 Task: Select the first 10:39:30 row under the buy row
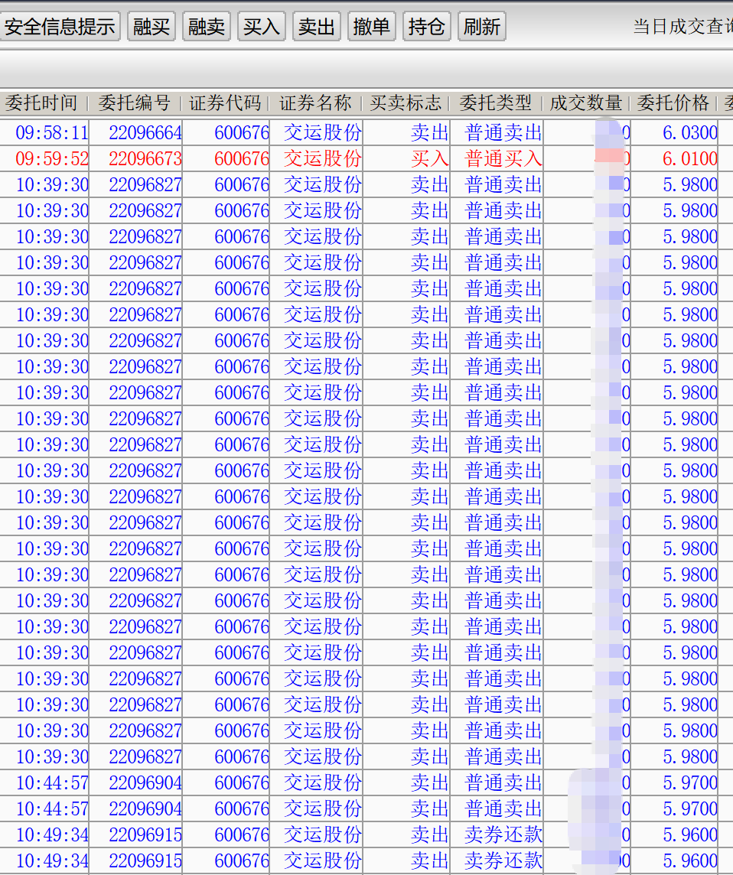tap(366, 184)
